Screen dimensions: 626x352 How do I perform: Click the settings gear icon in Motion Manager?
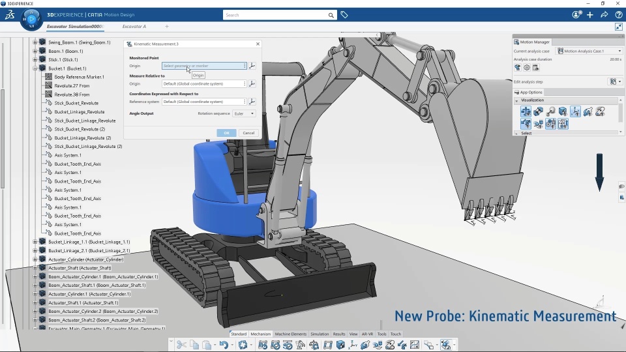click(x=527, y=68)
